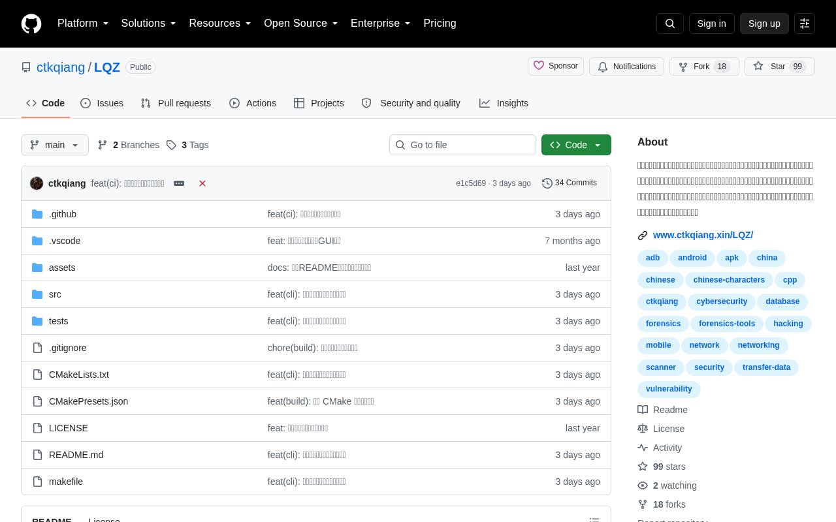Expand the Enterprise menu
Image resolution: width=836 pixels, height=522 pixels.
(381, 23)
